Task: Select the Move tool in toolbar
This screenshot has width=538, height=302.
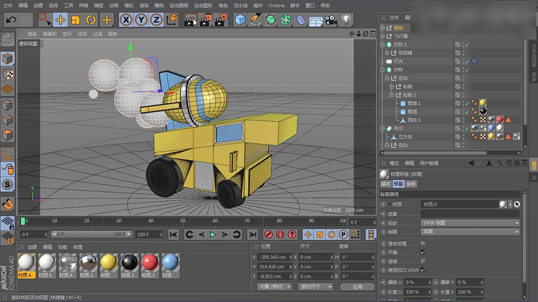Action: coord(60,20)
